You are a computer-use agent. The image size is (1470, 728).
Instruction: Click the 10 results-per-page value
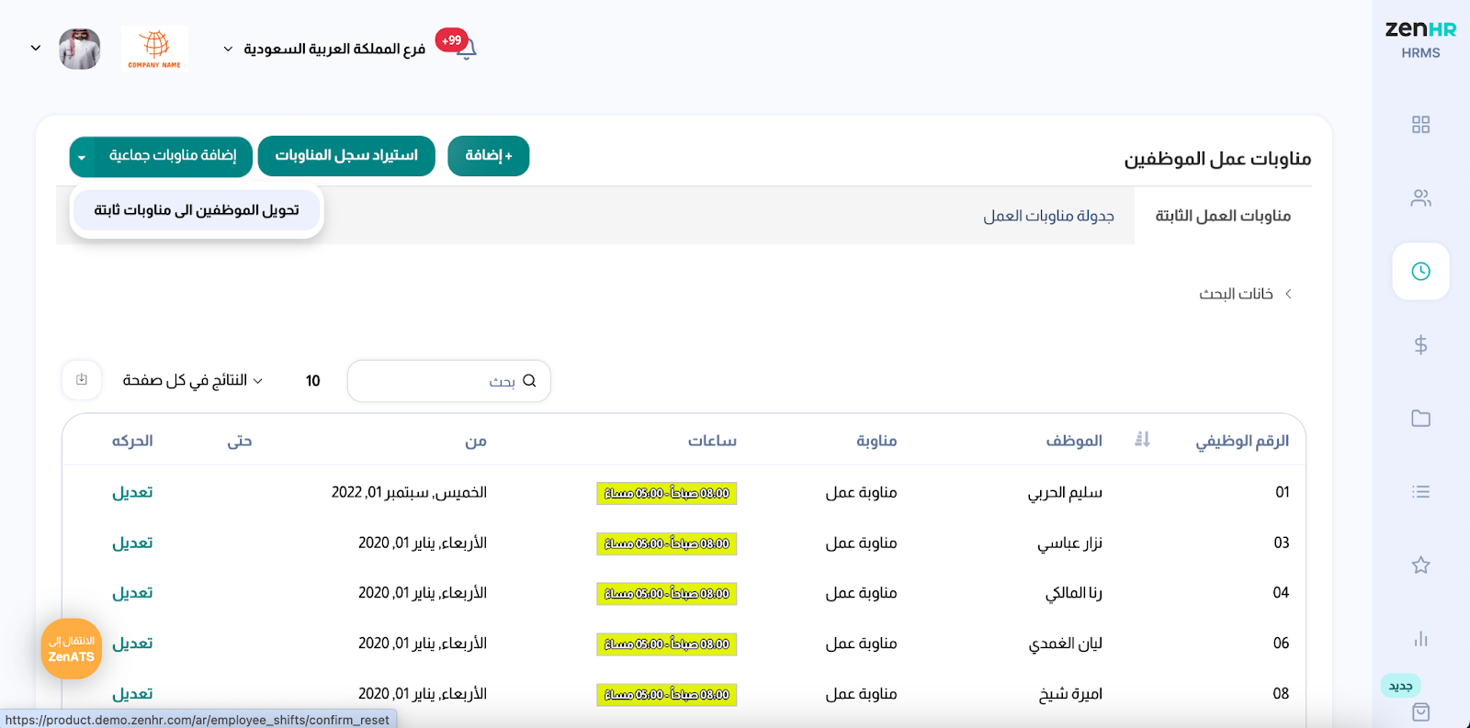point(312,381)
